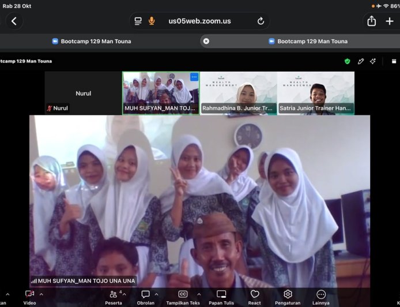Tap the Rab 28 Okt date in status bar
The image size is (400, 307).
(17, 6)
